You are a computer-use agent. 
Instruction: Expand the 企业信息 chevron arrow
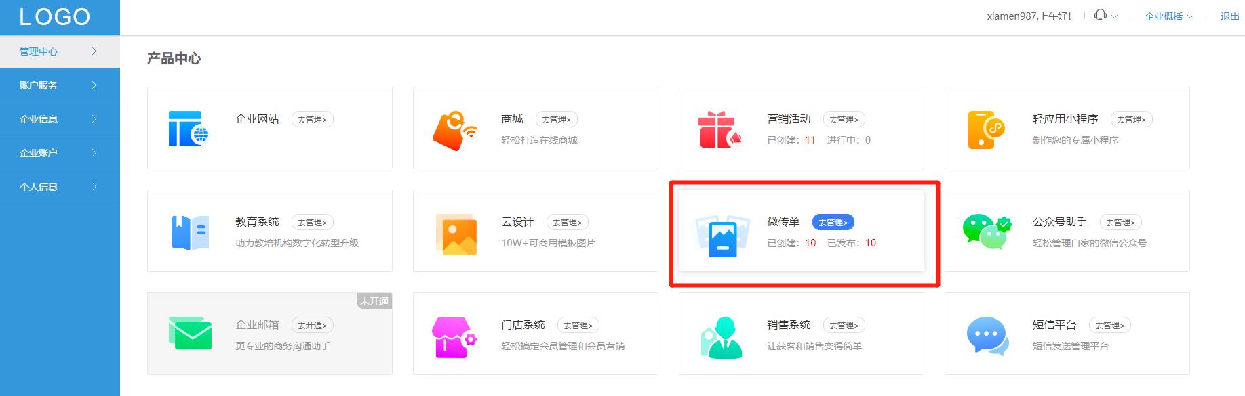pos(94,119)
